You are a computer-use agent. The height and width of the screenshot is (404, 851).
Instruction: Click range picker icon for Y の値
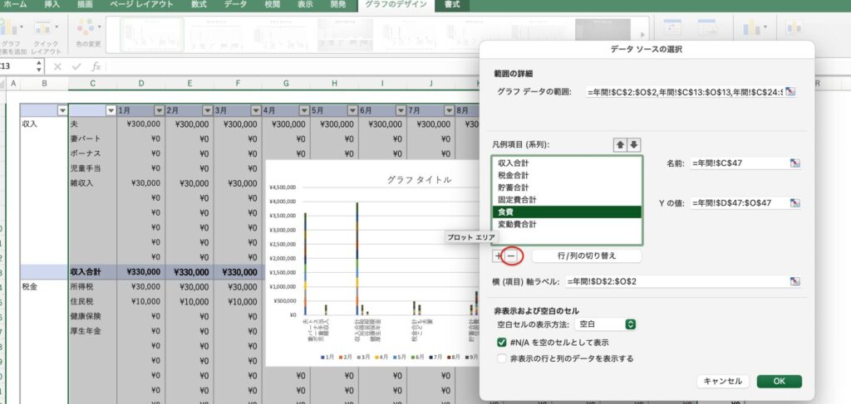tap(795, 203)
